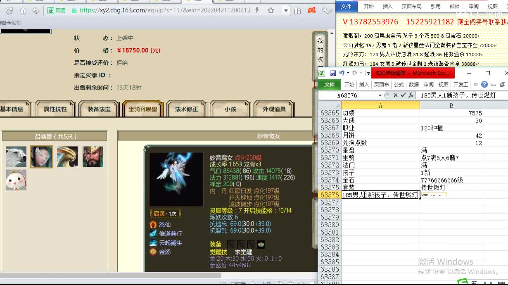
Task: Select the polar bear pet thumbnail
Action: tap(16, 157)
